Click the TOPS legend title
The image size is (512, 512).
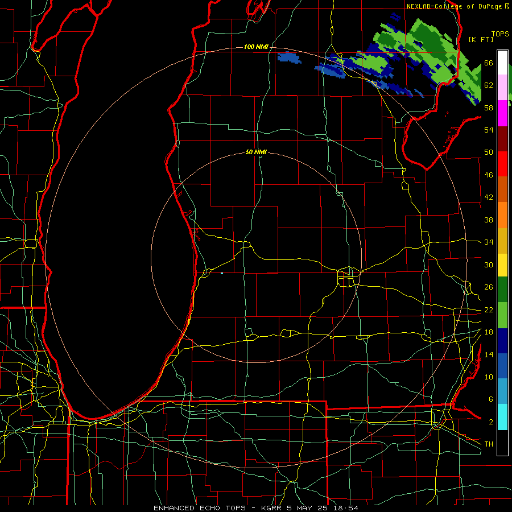point(500,34)
